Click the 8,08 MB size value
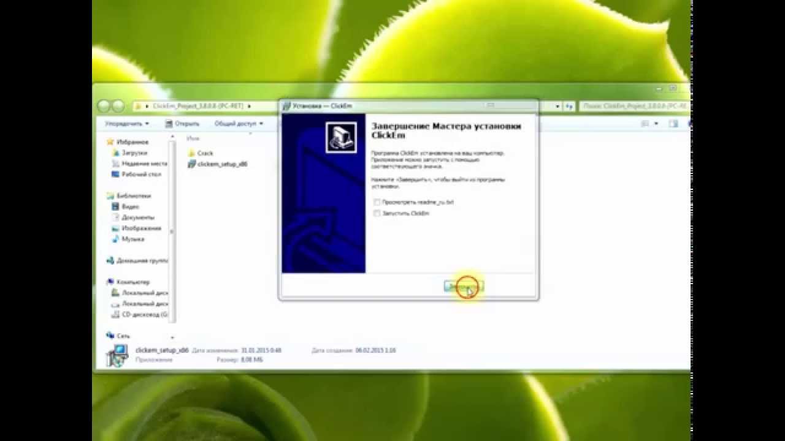 251,360
